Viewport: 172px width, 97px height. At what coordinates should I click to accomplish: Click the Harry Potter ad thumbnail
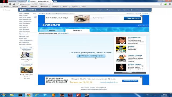point(121,40)
